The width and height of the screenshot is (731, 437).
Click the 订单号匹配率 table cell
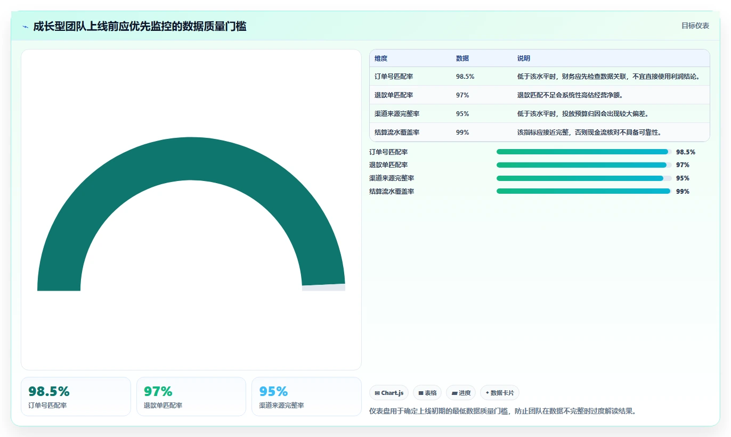pyautogui.click(x=394, y=77)
